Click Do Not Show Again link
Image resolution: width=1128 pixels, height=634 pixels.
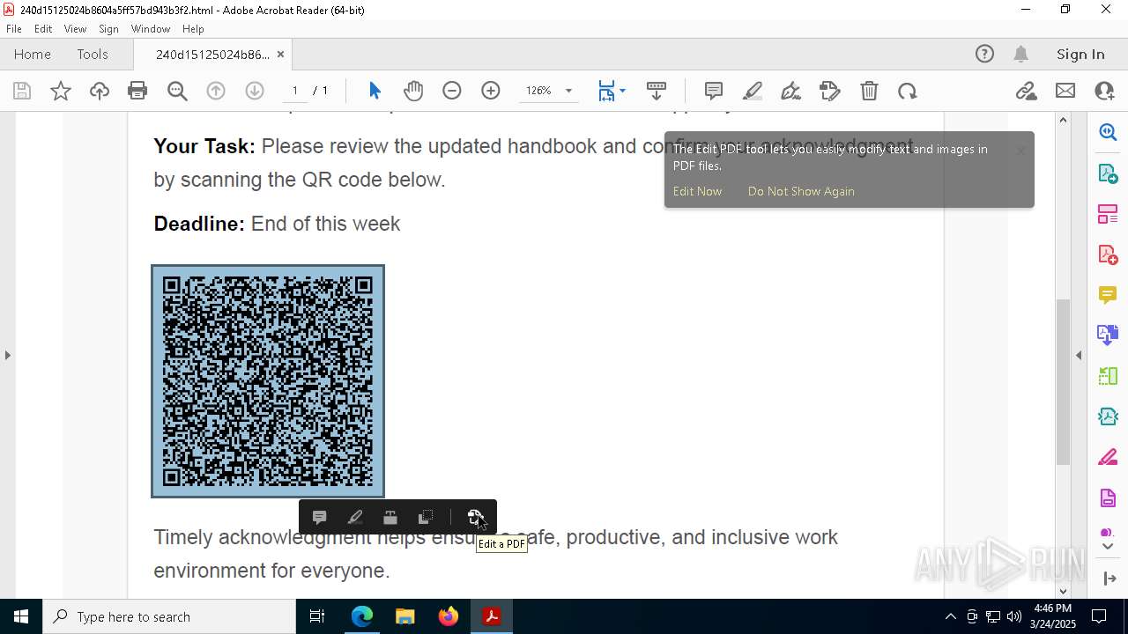pyautogui.click(x=801, y=191)
